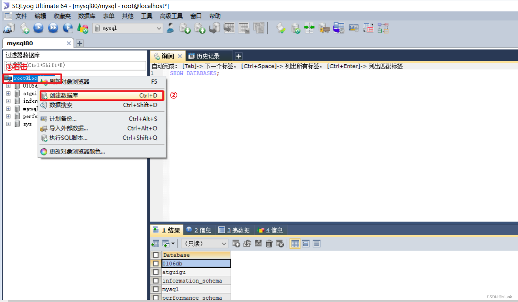Open the read-only (只读) mode dropdown
The height and width of the screenshot is (302, 518).
(x=204, y=243)
